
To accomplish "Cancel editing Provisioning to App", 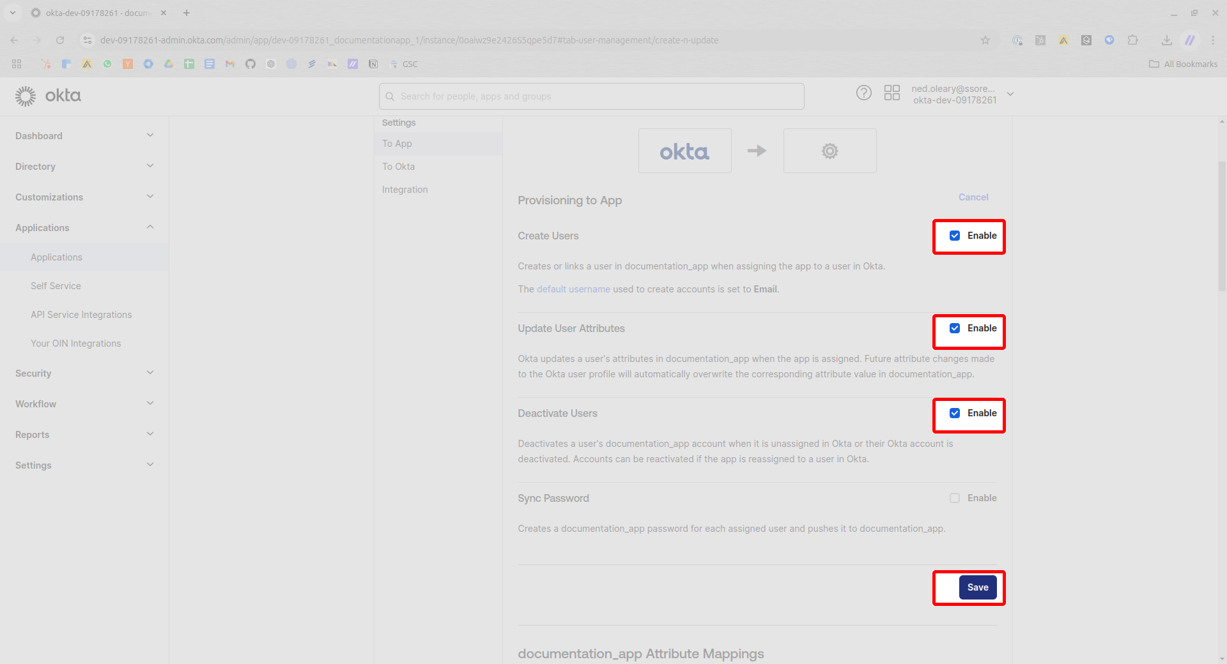I will (x=973, y=197).
